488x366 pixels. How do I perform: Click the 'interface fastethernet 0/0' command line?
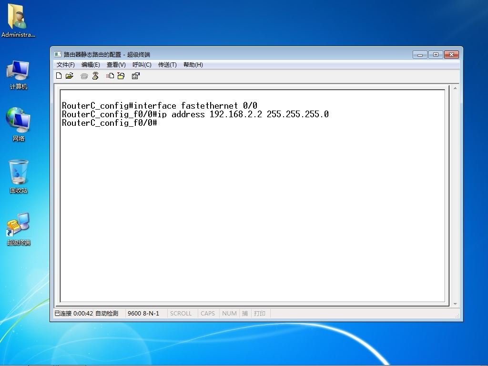coord(160,105)
